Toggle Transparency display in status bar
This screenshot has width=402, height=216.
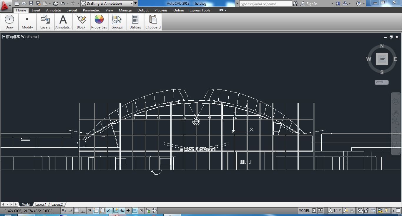coord(135,210)
